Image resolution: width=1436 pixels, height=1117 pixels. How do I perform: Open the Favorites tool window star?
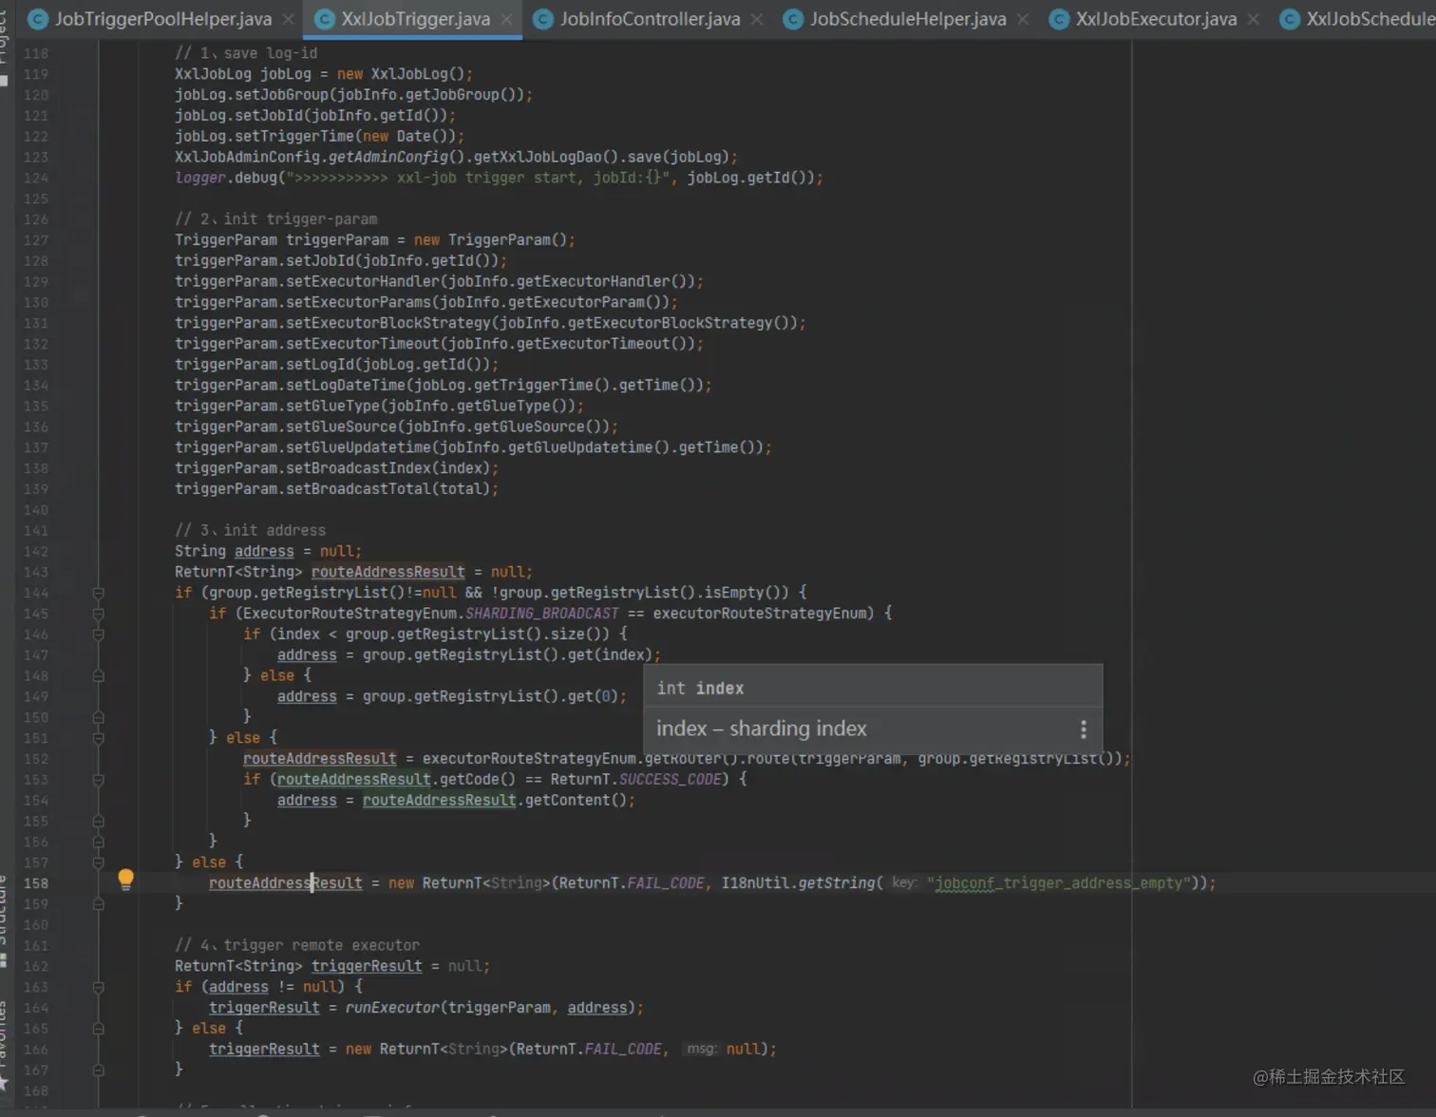[3, 1083]
